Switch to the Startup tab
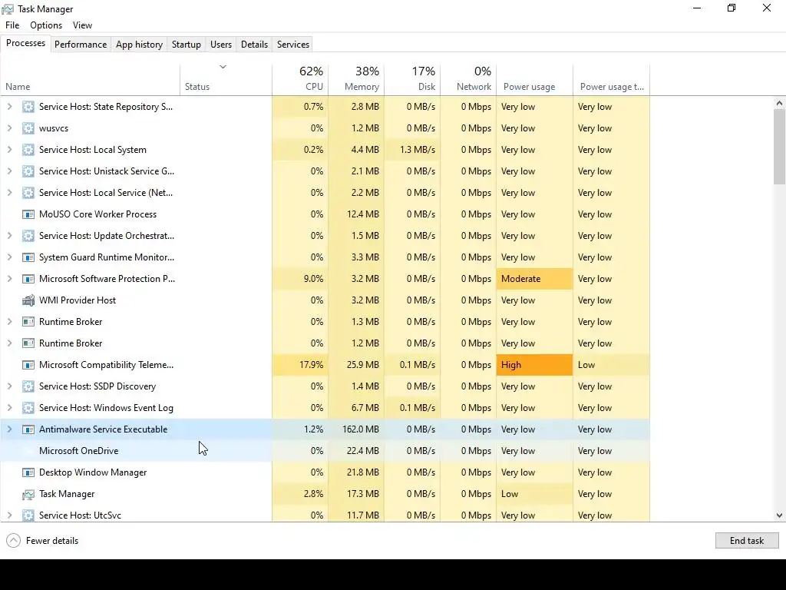786x590 pixels. [x=187, y=44]
